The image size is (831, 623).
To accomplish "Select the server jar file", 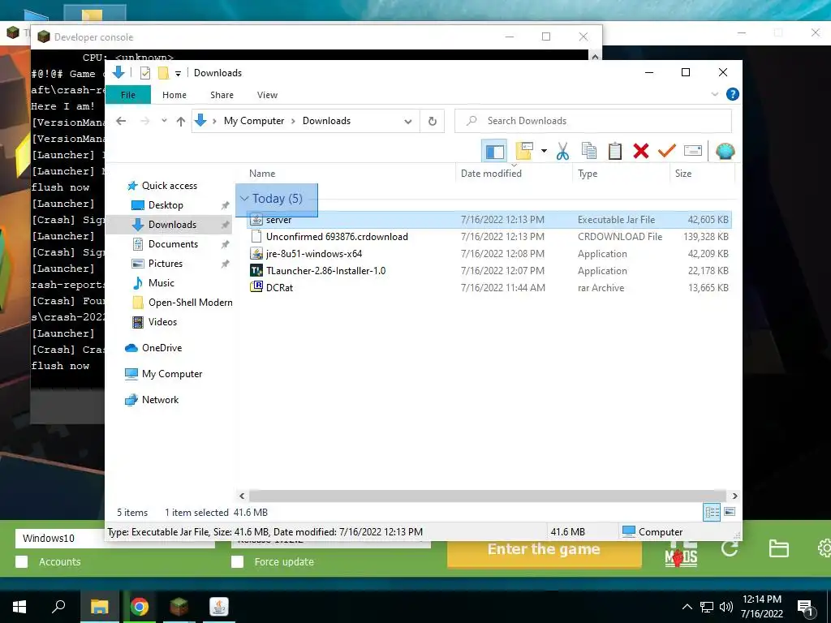I will coord(489,220).
